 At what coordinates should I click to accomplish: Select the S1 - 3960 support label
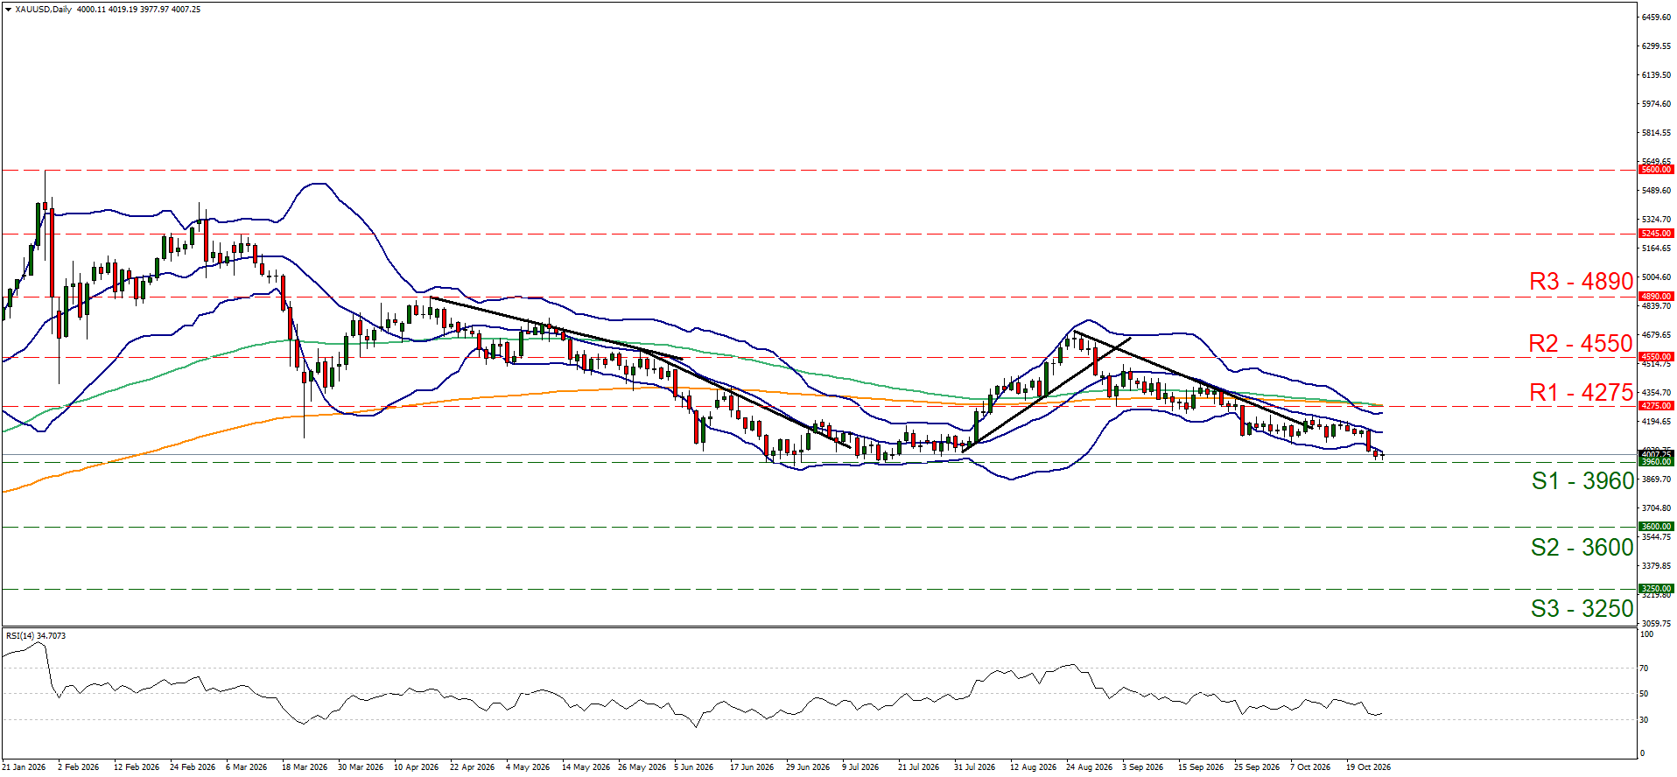[x=1582, y=480]
